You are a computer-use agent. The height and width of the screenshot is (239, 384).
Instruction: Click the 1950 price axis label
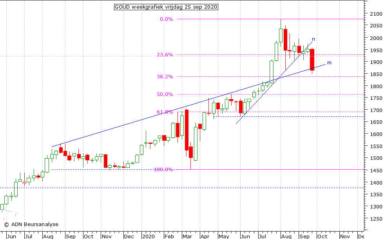click(x=376, y=50)
